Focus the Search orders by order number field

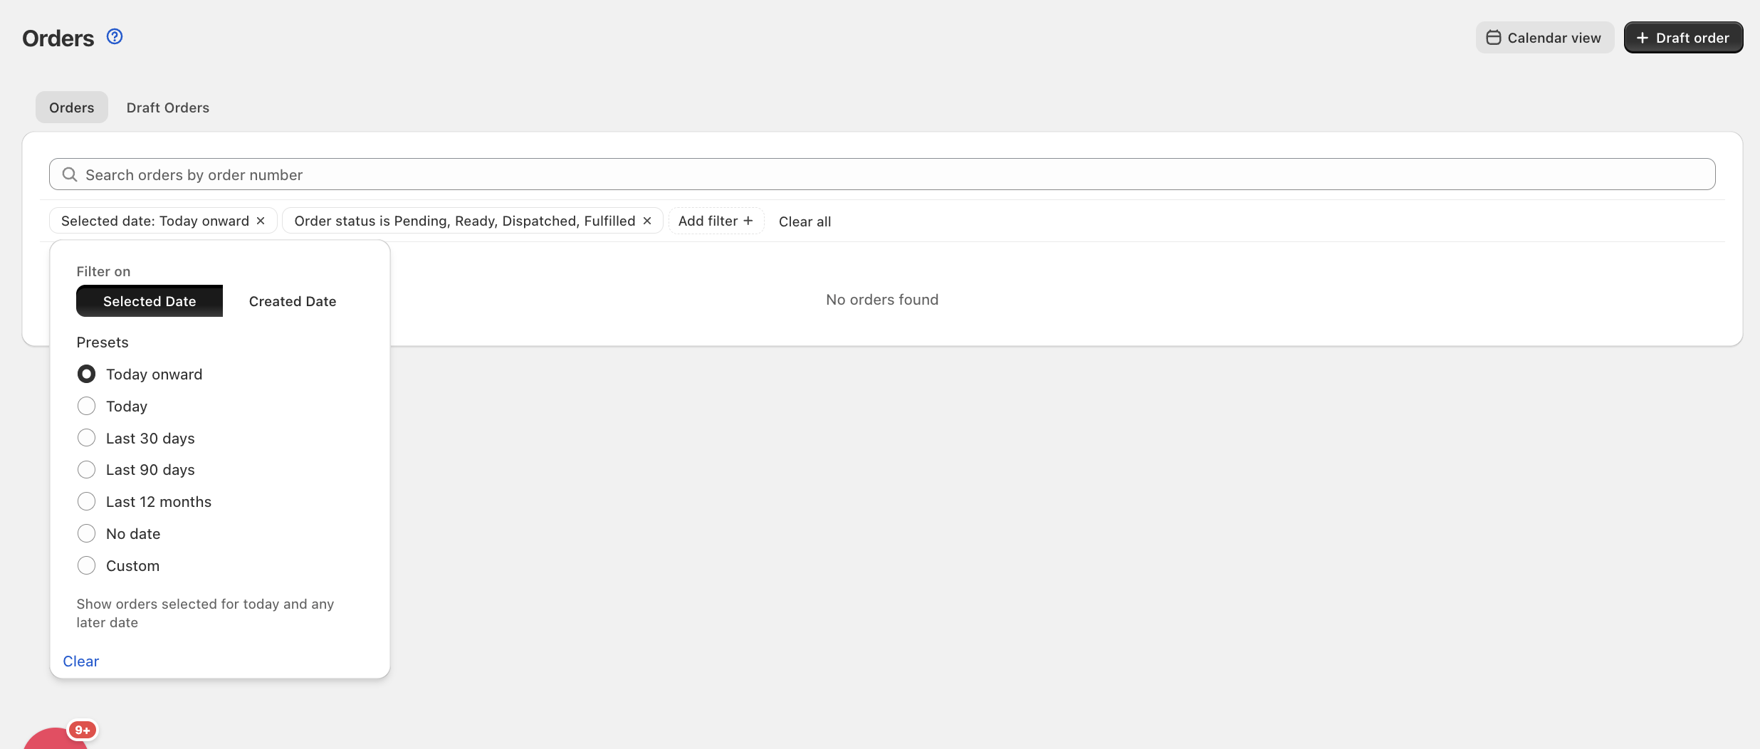coord(882,174)
